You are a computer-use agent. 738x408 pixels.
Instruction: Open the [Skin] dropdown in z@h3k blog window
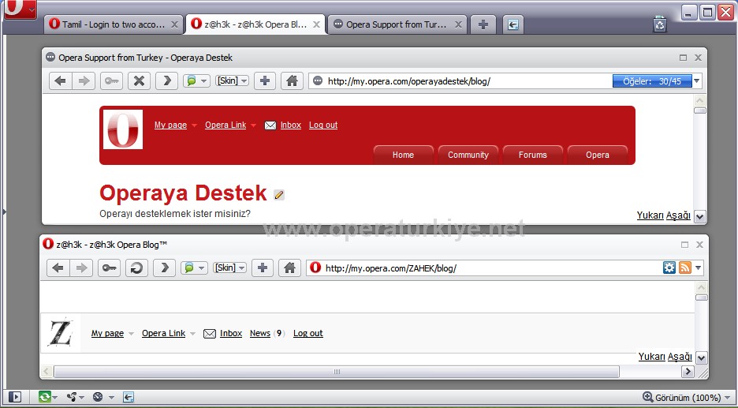pos(229,268)
